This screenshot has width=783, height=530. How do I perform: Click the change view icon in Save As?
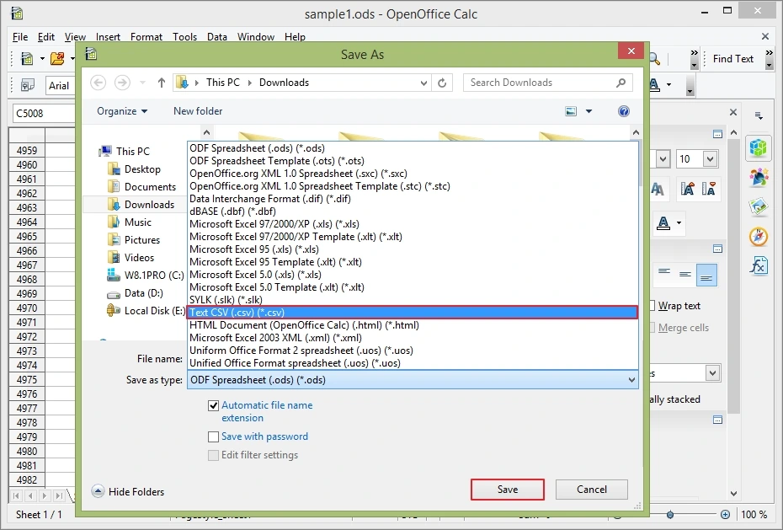coord(571,111)
